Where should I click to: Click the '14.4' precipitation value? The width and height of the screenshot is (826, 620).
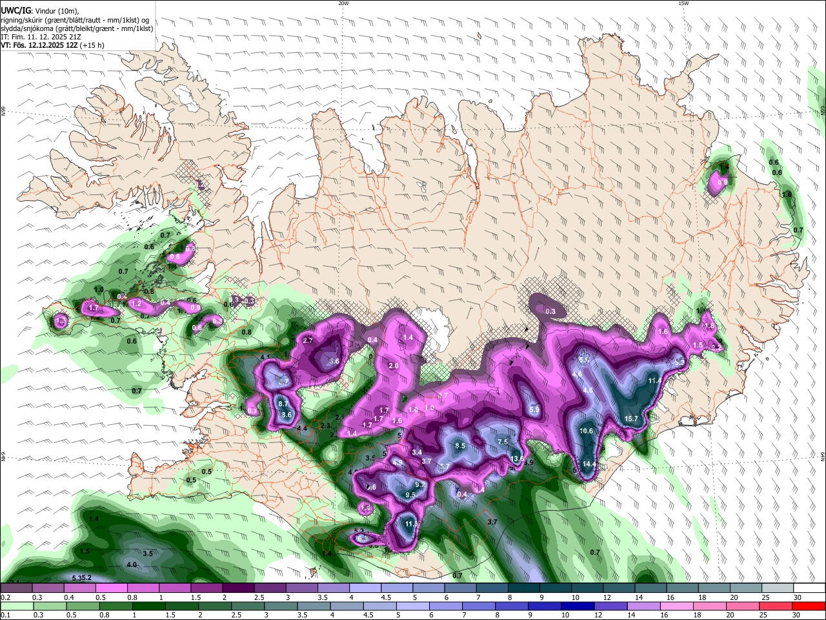(x=589, y=464)
